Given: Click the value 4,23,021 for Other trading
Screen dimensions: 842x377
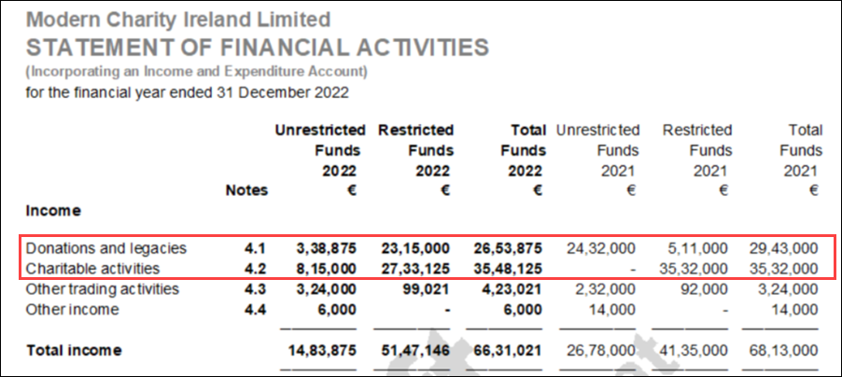Looking at the screenshot, I should pos(512,289).
